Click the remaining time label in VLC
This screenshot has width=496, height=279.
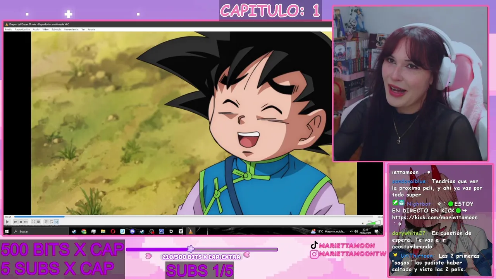(380, 217)
